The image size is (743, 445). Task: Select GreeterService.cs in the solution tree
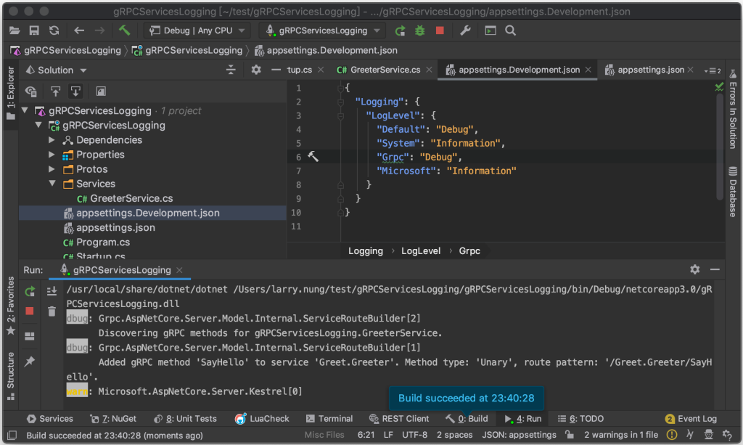coord(125,199)
